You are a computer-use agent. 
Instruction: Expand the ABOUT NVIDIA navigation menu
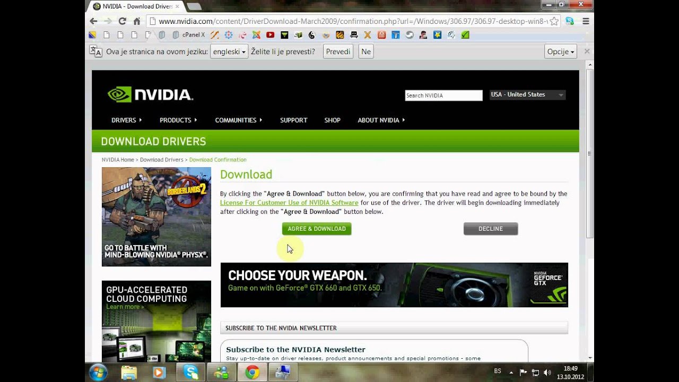381,120
